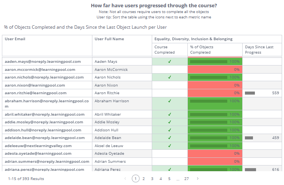Click Aaden Mays' course completed checkmark

click(x=169, y=62)
